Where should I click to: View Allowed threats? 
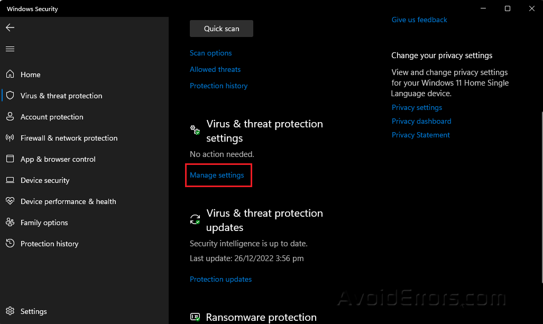point(215,69)
